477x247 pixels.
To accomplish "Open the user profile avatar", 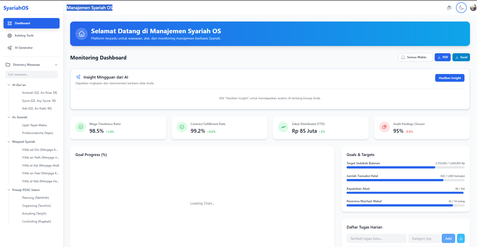I will 473,8.
